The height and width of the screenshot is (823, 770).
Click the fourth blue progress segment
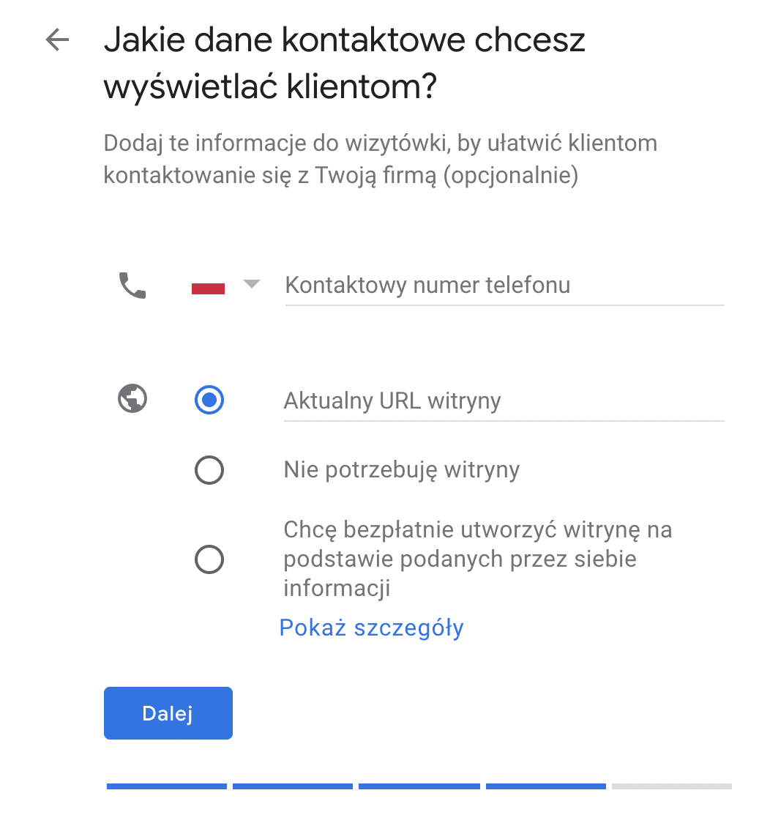546,786
